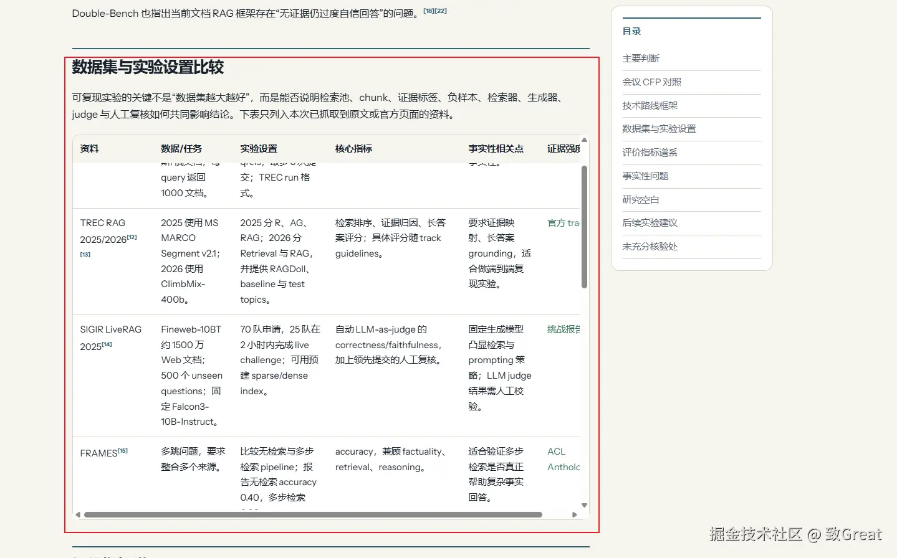Click citation reference [22] after Double-Bench sentence

(441, 11)
